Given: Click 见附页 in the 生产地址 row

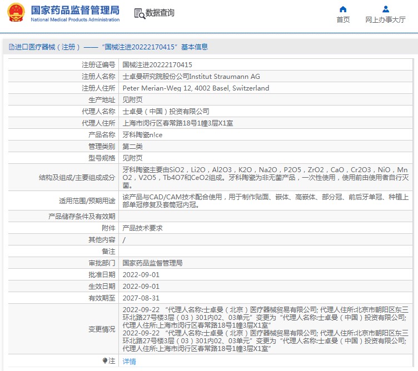Looking at the screenshot, I should [132, 100].
